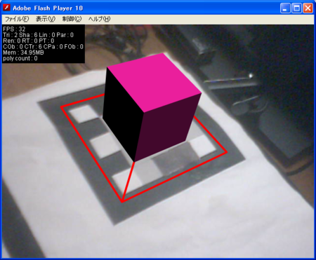316x260 pixels.
Task: Click the 'Ren: 0 RT : 0 PT : 0' line
Action: click(29, 41)
